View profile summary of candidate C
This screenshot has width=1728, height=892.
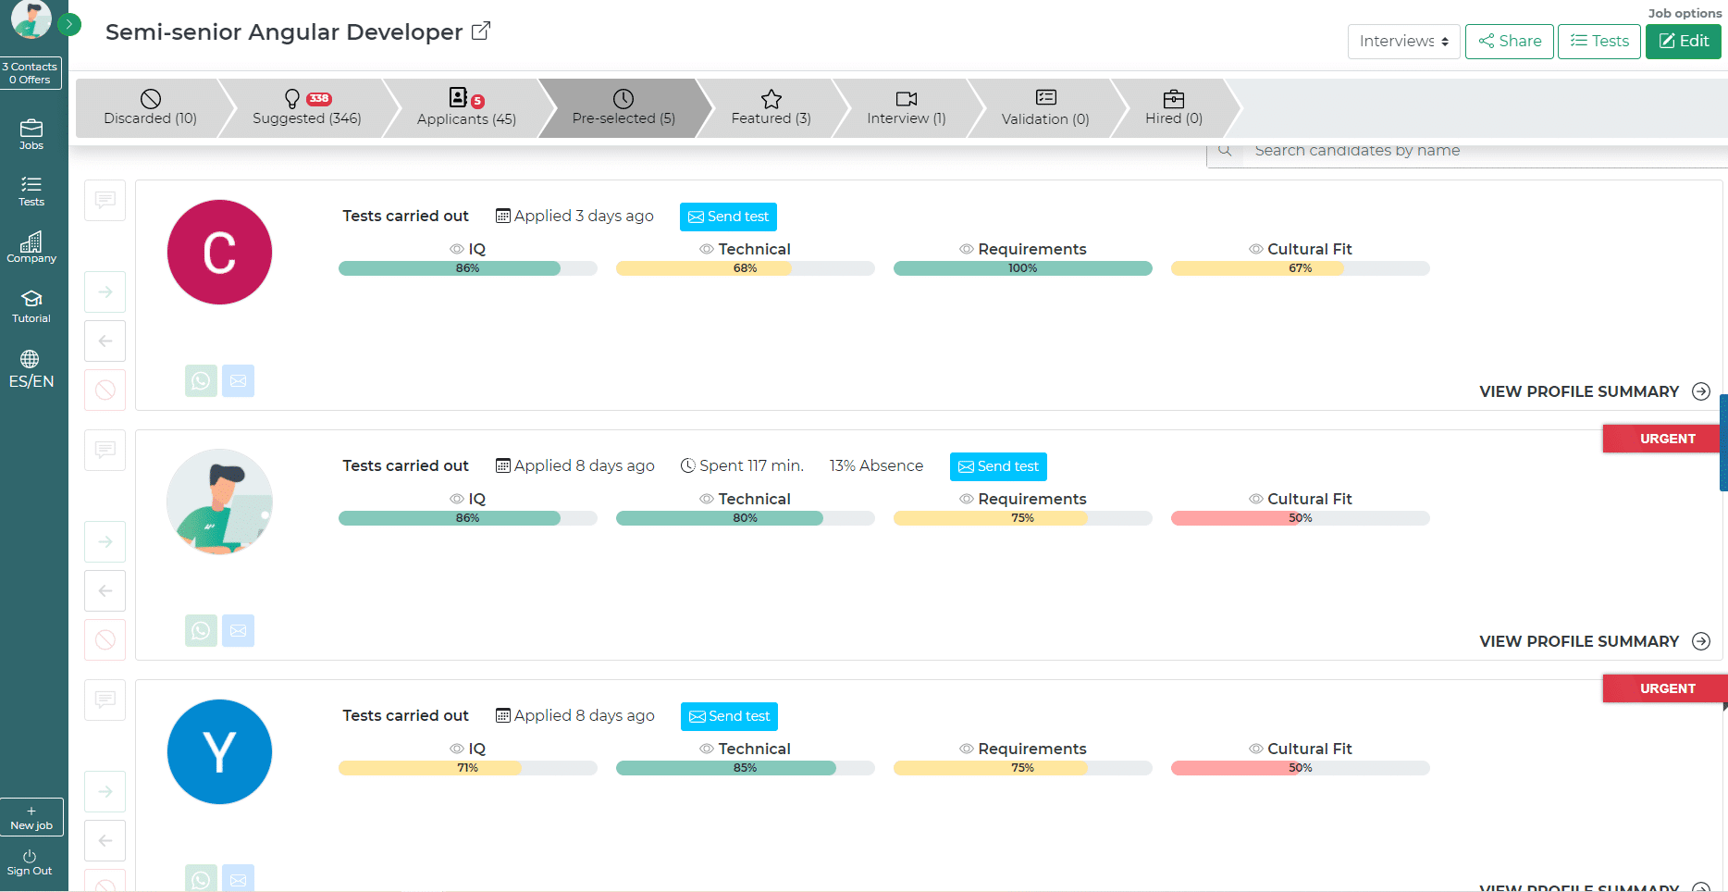(x=1595, y=391)
